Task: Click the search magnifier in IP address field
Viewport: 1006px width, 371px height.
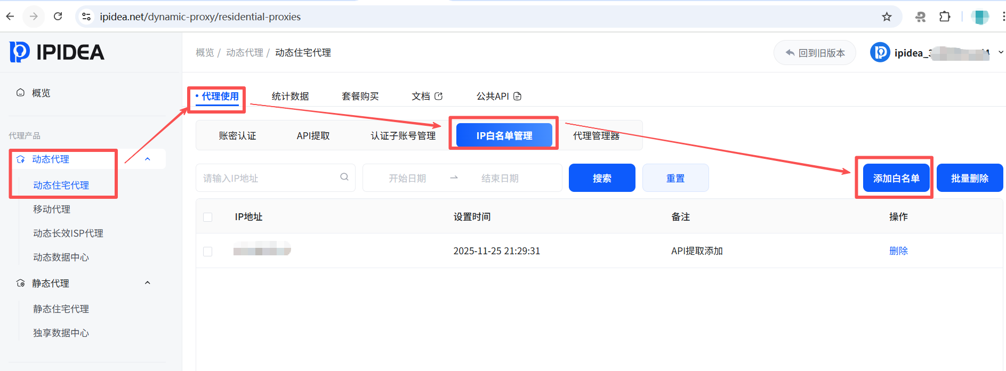Action: click(x=344, y=177)
